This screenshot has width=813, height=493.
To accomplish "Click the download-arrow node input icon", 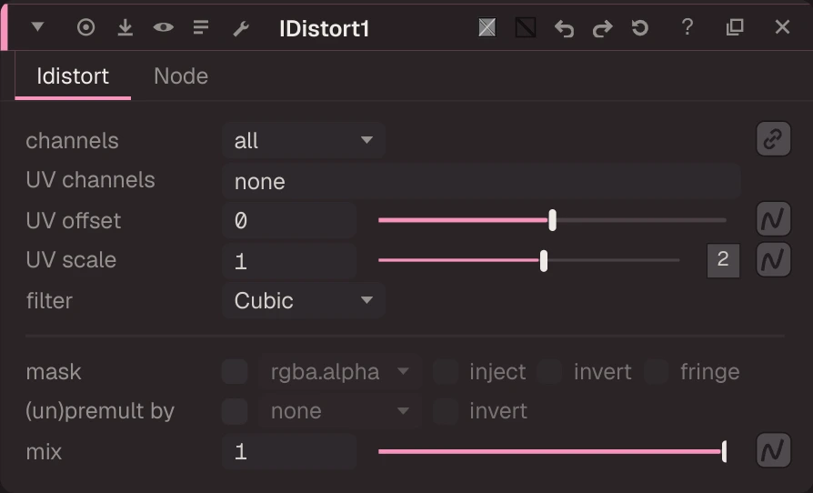I will click(125, 27).
